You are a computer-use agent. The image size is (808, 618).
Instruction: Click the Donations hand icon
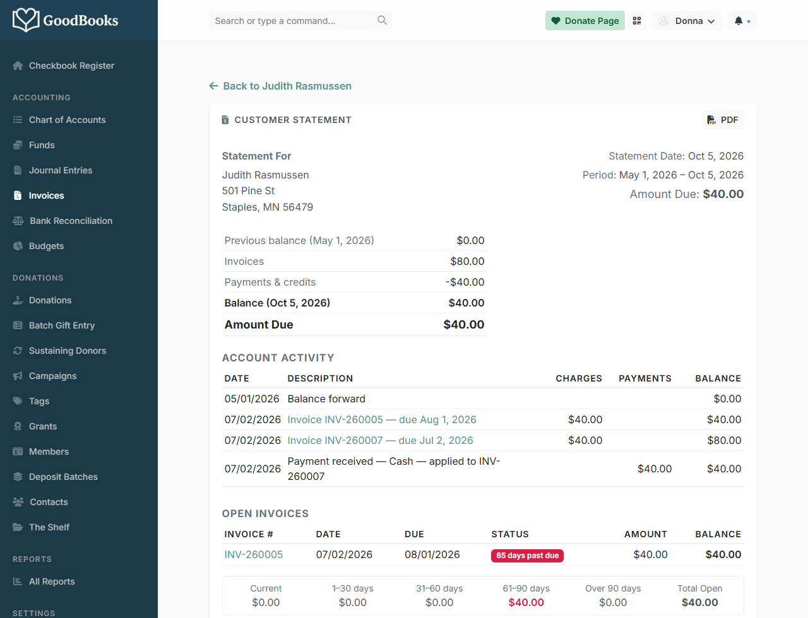tap(18, 300)
